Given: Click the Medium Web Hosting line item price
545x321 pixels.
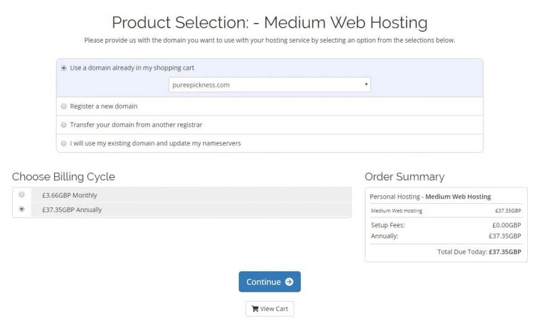Looking at the screenshot, I should pos(508,211).
